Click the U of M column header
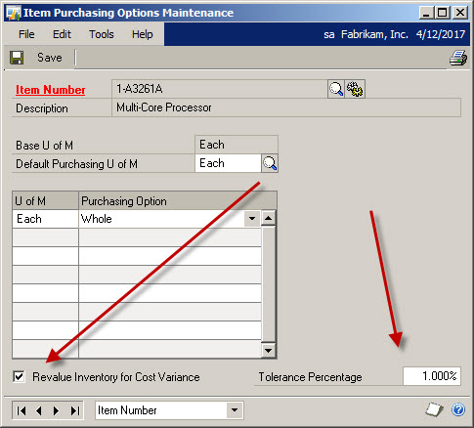Viewport: 474px width, 428px height. [45, 201]
